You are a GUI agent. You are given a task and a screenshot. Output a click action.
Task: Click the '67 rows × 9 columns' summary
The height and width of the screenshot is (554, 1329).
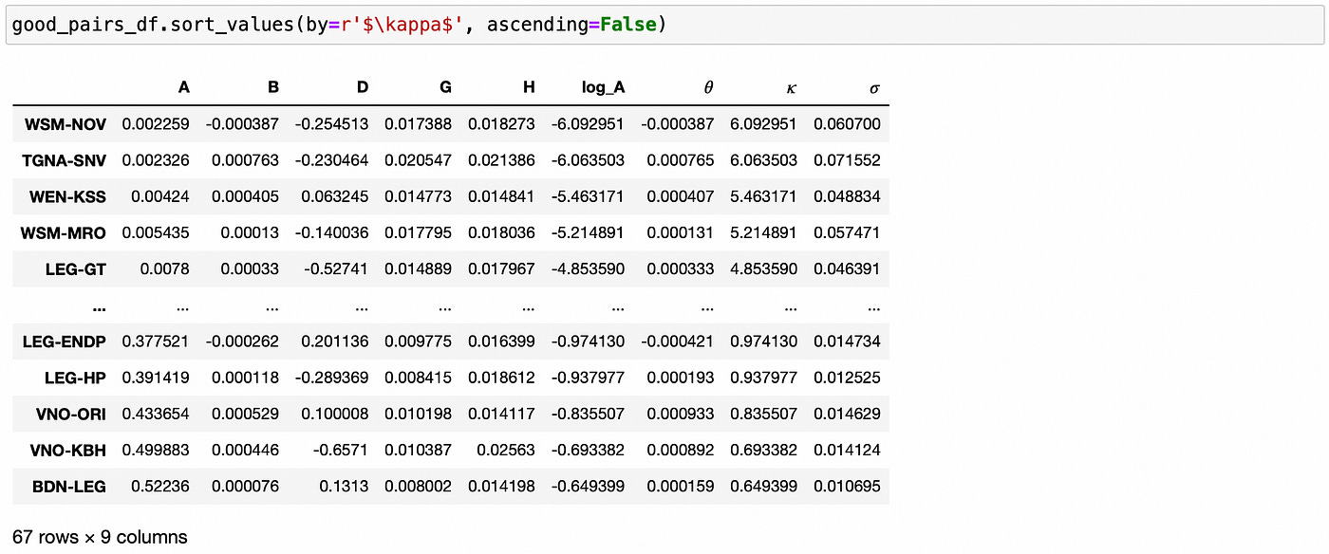coord(100,537)
